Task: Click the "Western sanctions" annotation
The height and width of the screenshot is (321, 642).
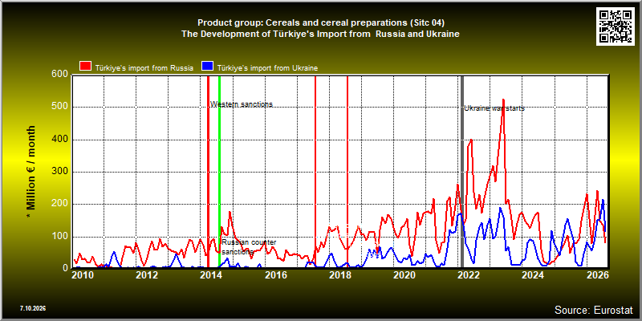Action: coord(242,104)
